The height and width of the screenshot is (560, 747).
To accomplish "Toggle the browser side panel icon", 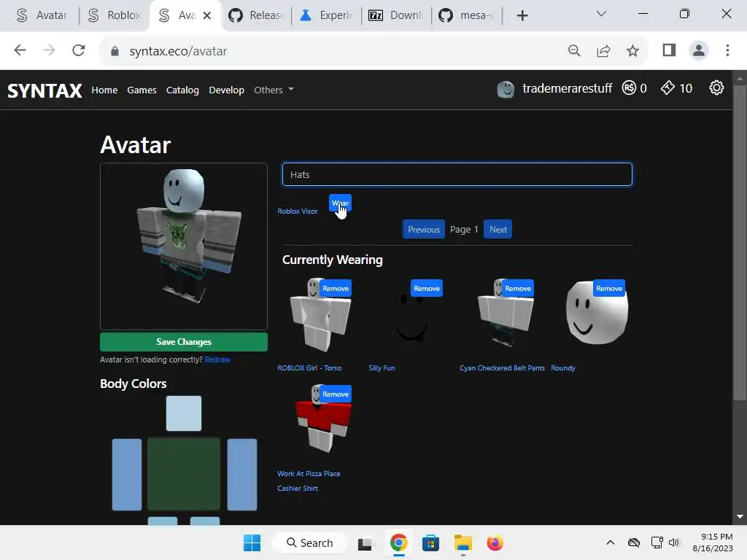I will [669, 50].
